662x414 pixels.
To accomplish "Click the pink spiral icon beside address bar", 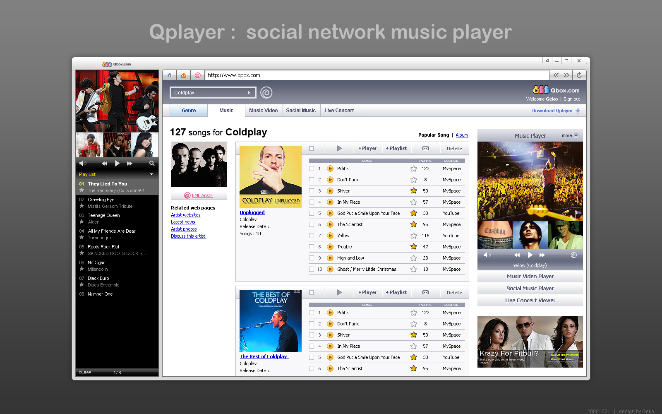I will [197, 75].
